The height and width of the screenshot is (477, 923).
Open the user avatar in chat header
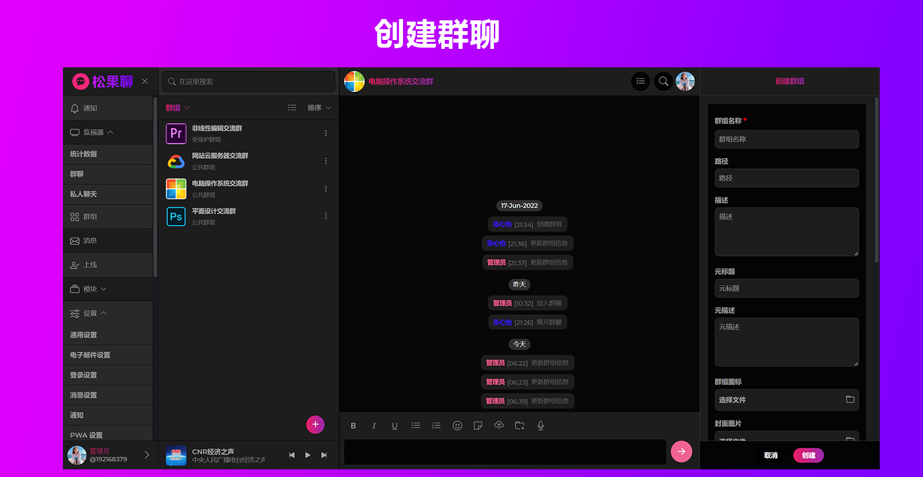coord(685,81)
